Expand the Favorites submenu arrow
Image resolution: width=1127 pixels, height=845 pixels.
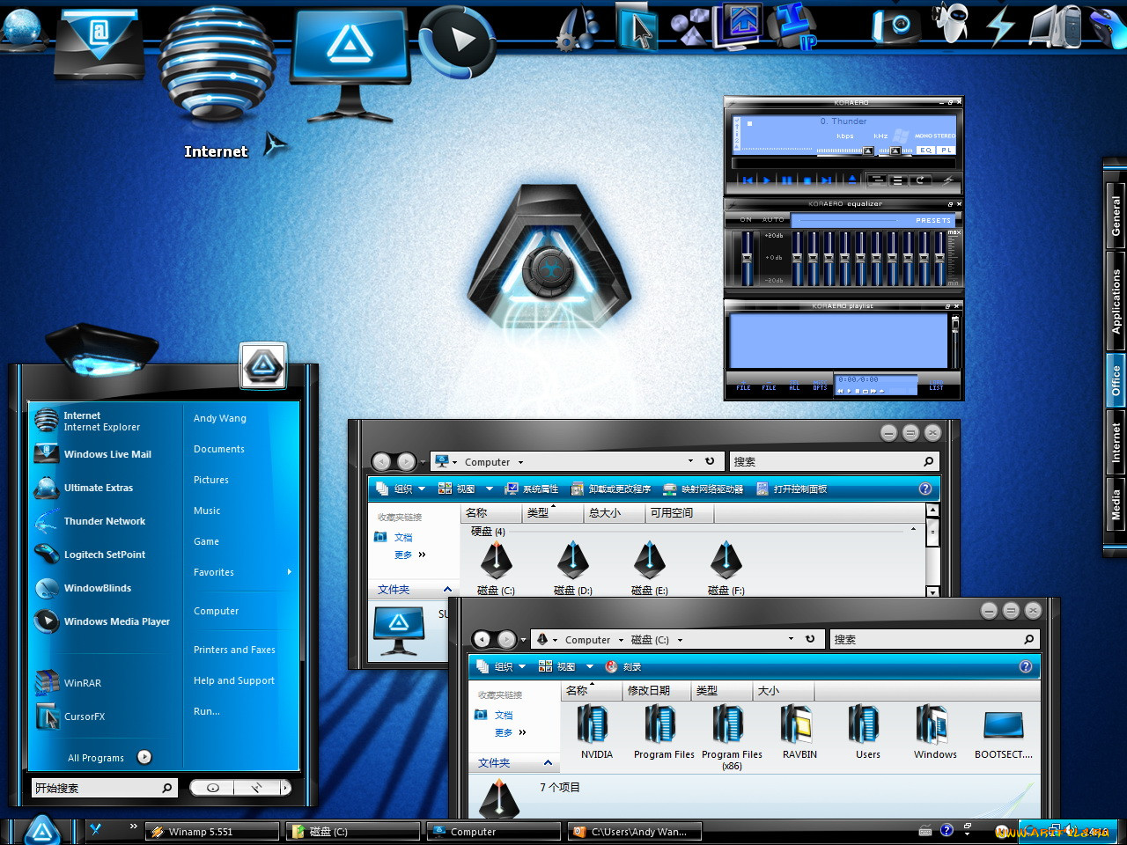[x=289, y=572]
